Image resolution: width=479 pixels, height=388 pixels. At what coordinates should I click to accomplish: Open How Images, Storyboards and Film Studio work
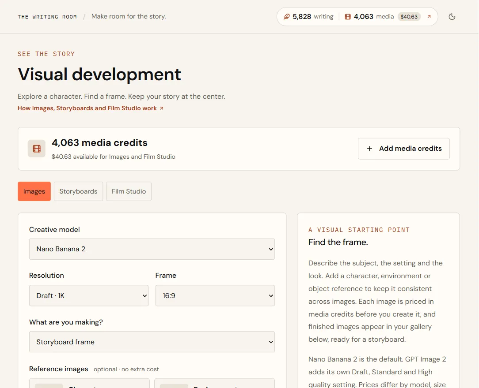coord(91,108)
